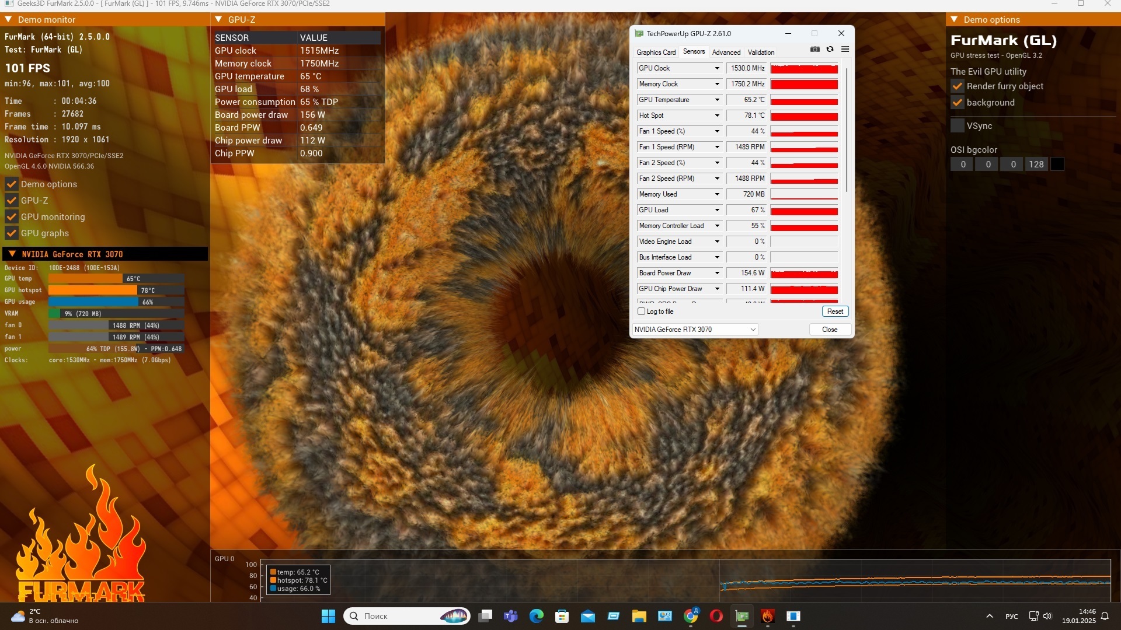Screen dimensions: 1121x630
Task: Click the black OSI bgcolor swatch
Action: coord(1057,164)
